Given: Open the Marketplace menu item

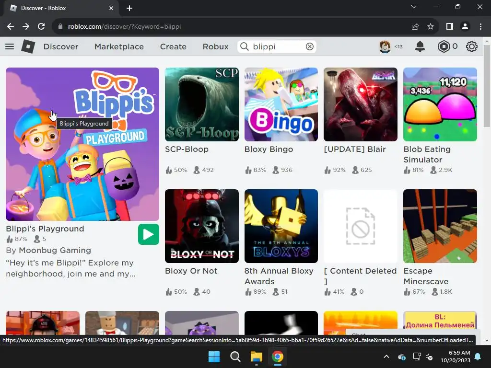Looking at the screenshot, I should click(119, 46).
